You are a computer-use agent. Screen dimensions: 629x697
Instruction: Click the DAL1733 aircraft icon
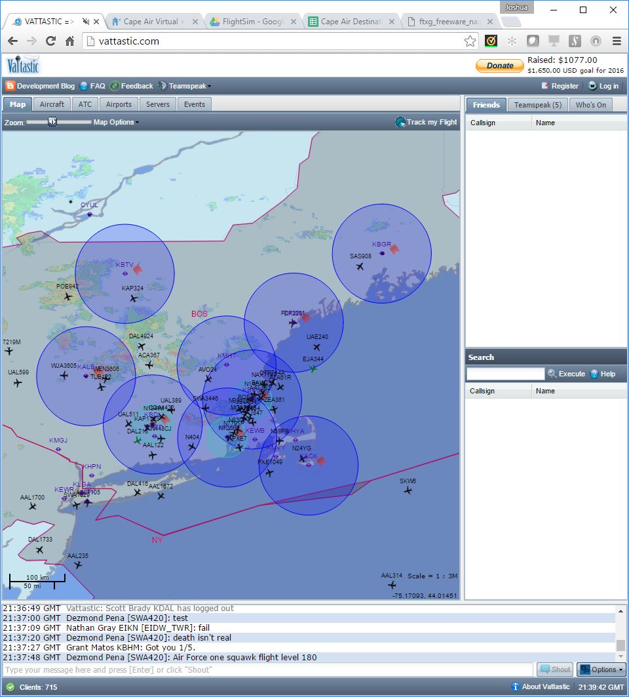coord(39,550)
